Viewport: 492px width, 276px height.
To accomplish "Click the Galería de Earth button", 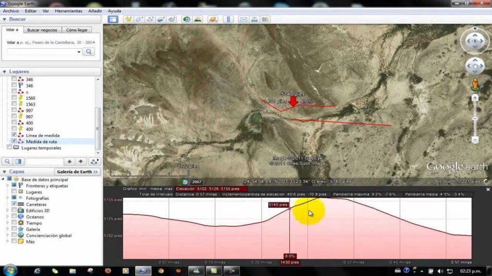I will coord(77,172).
